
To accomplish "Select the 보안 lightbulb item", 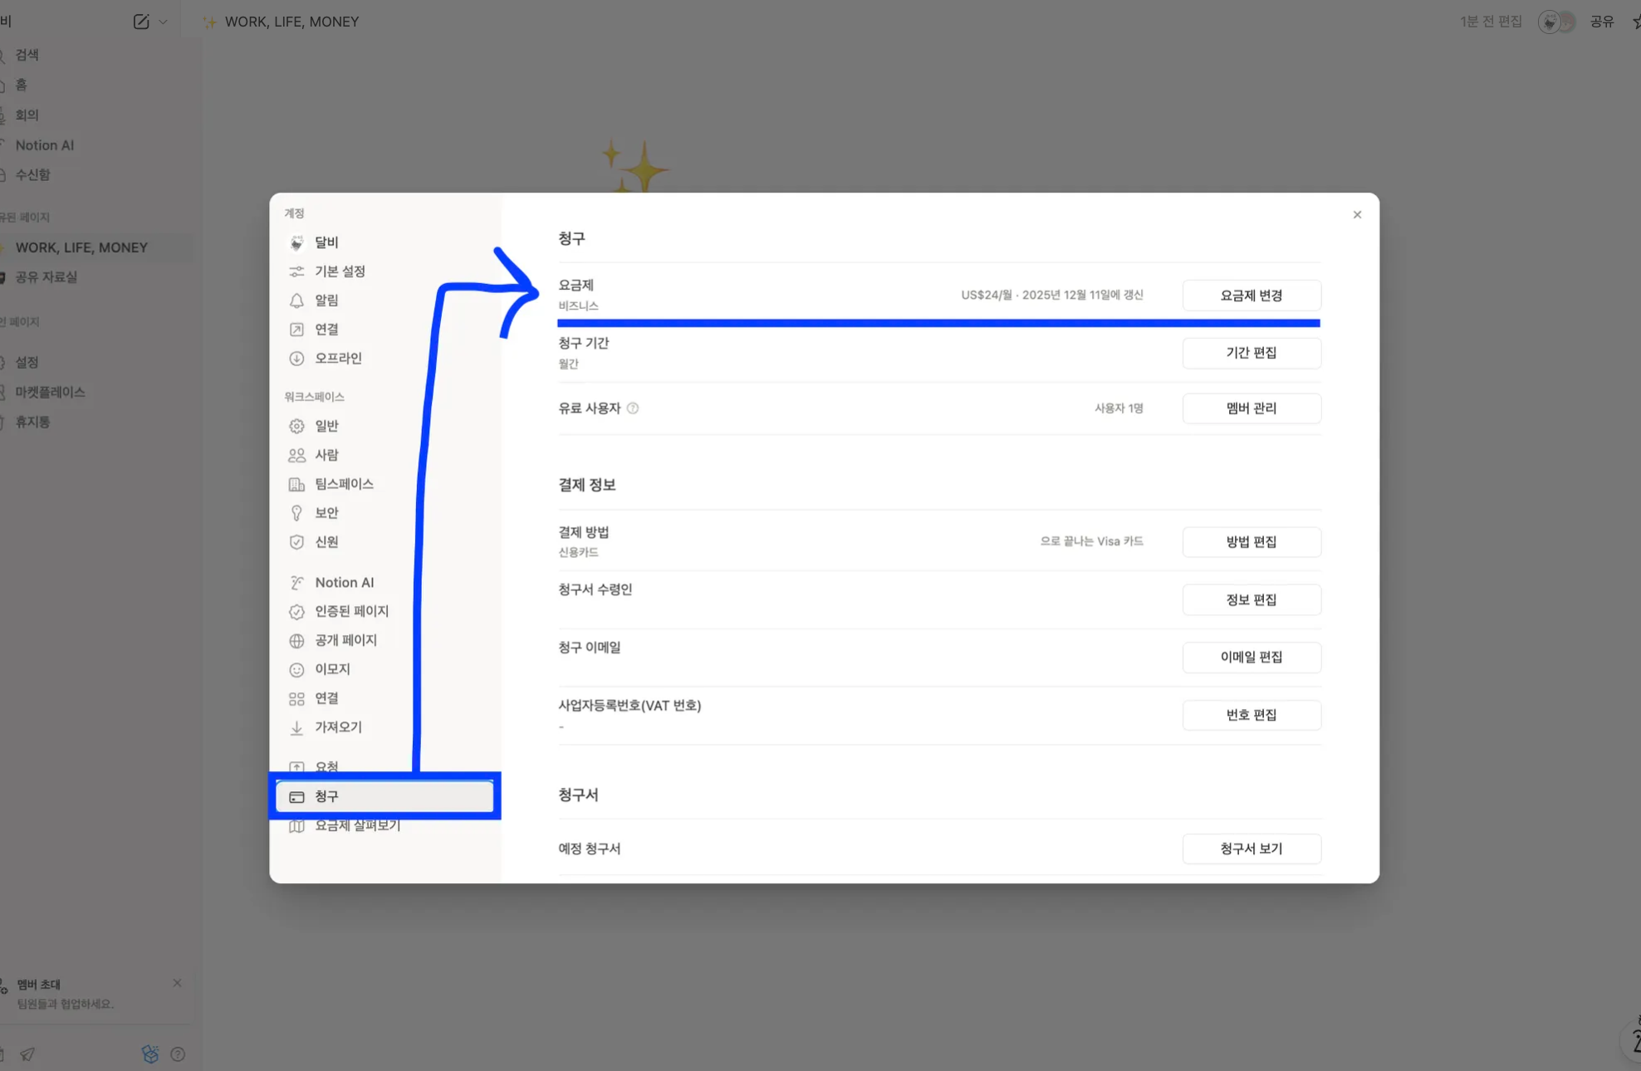I will (326, 513).
